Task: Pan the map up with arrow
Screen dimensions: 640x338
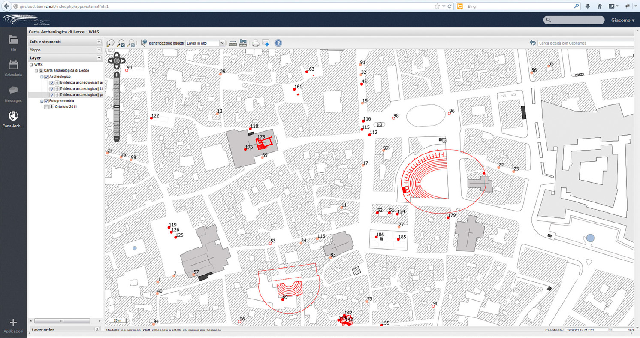Action: (116, 55)
